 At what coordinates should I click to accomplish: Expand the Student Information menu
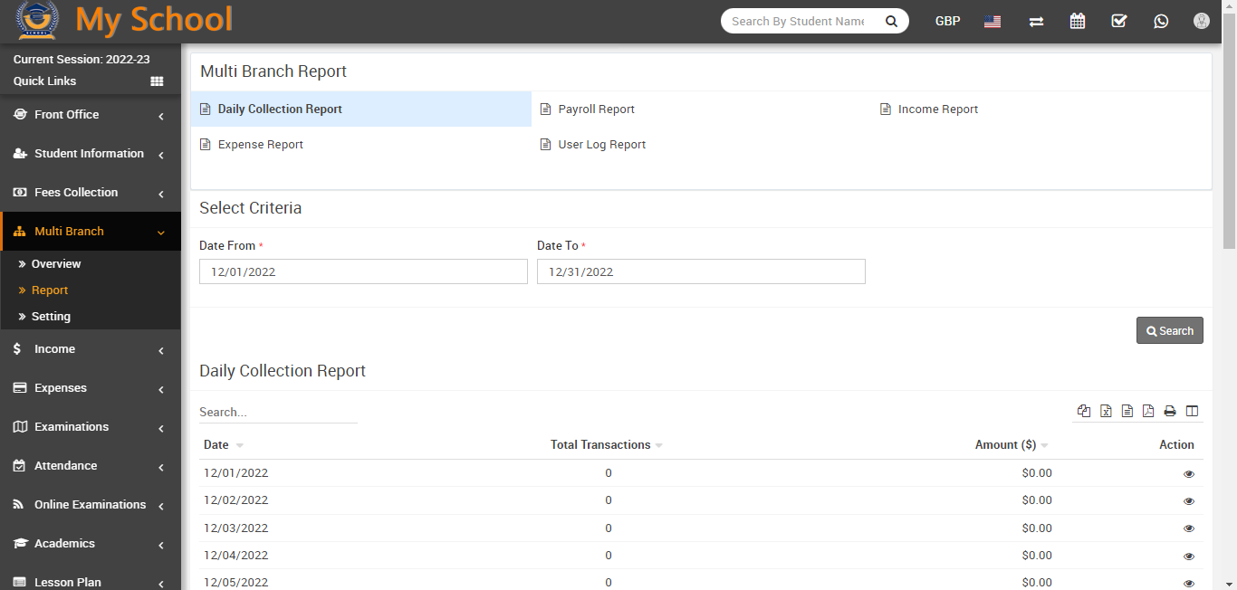[x=91, y=154]
